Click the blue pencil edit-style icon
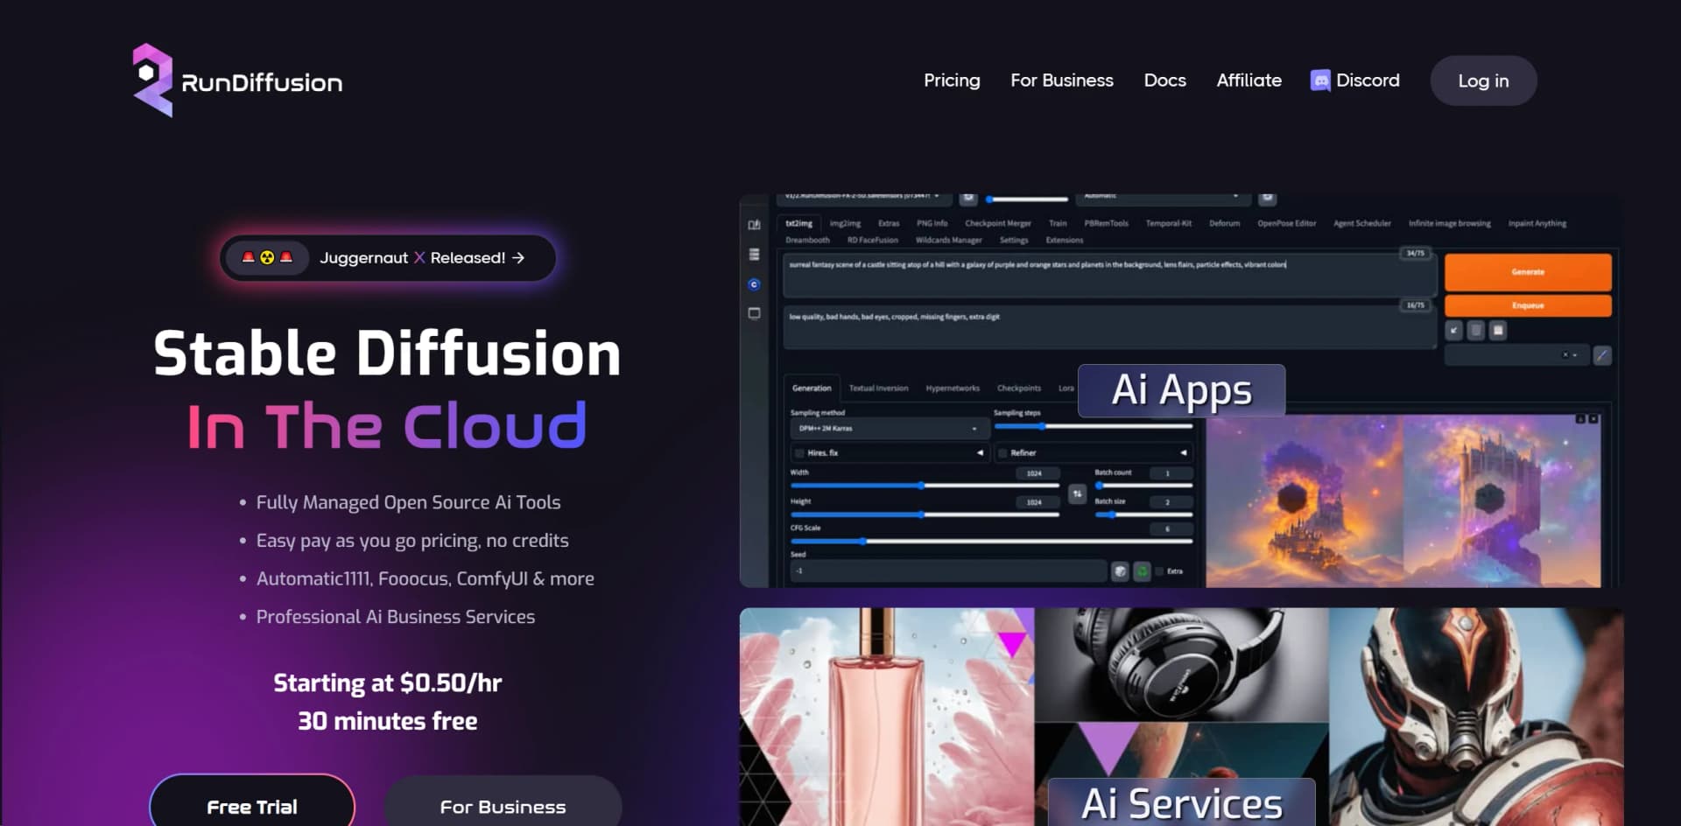1681x826 pixels. pos(1602,355)
